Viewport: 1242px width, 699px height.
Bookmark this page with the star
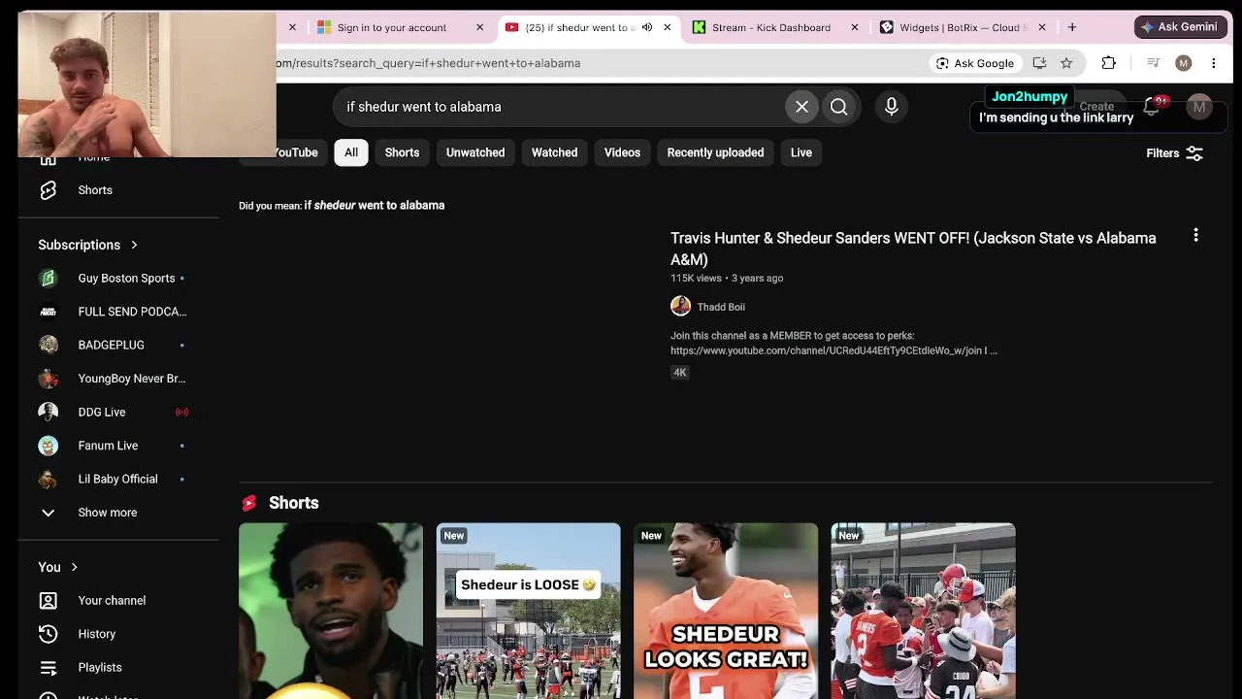click(1066, 63)
